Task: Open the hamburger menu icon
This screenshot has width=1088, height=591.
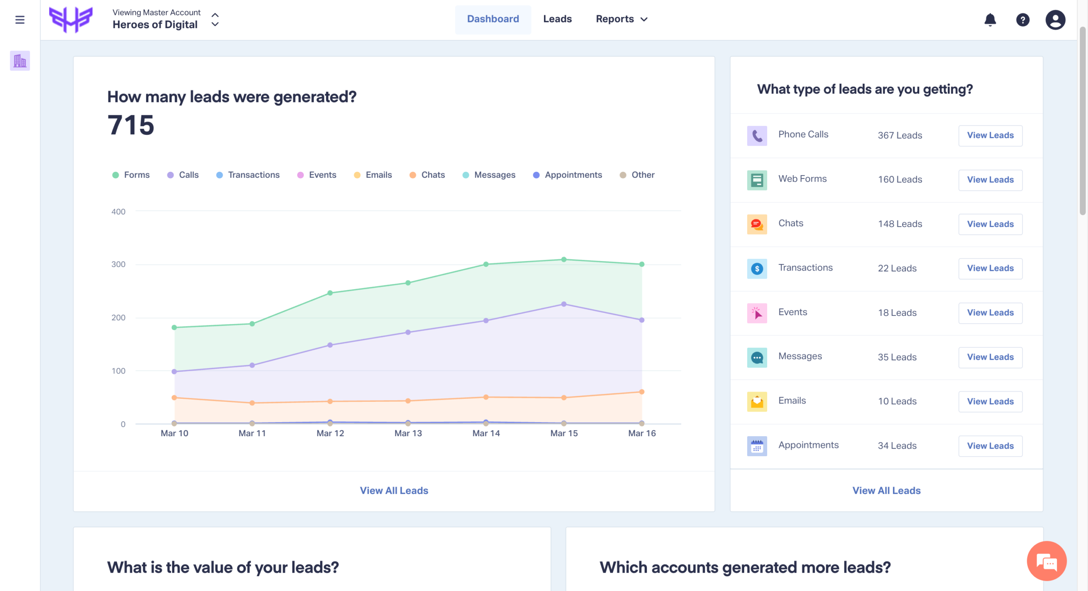Action: 20,20
